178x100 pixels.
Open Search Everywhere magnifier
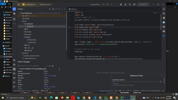pos(130,4)
